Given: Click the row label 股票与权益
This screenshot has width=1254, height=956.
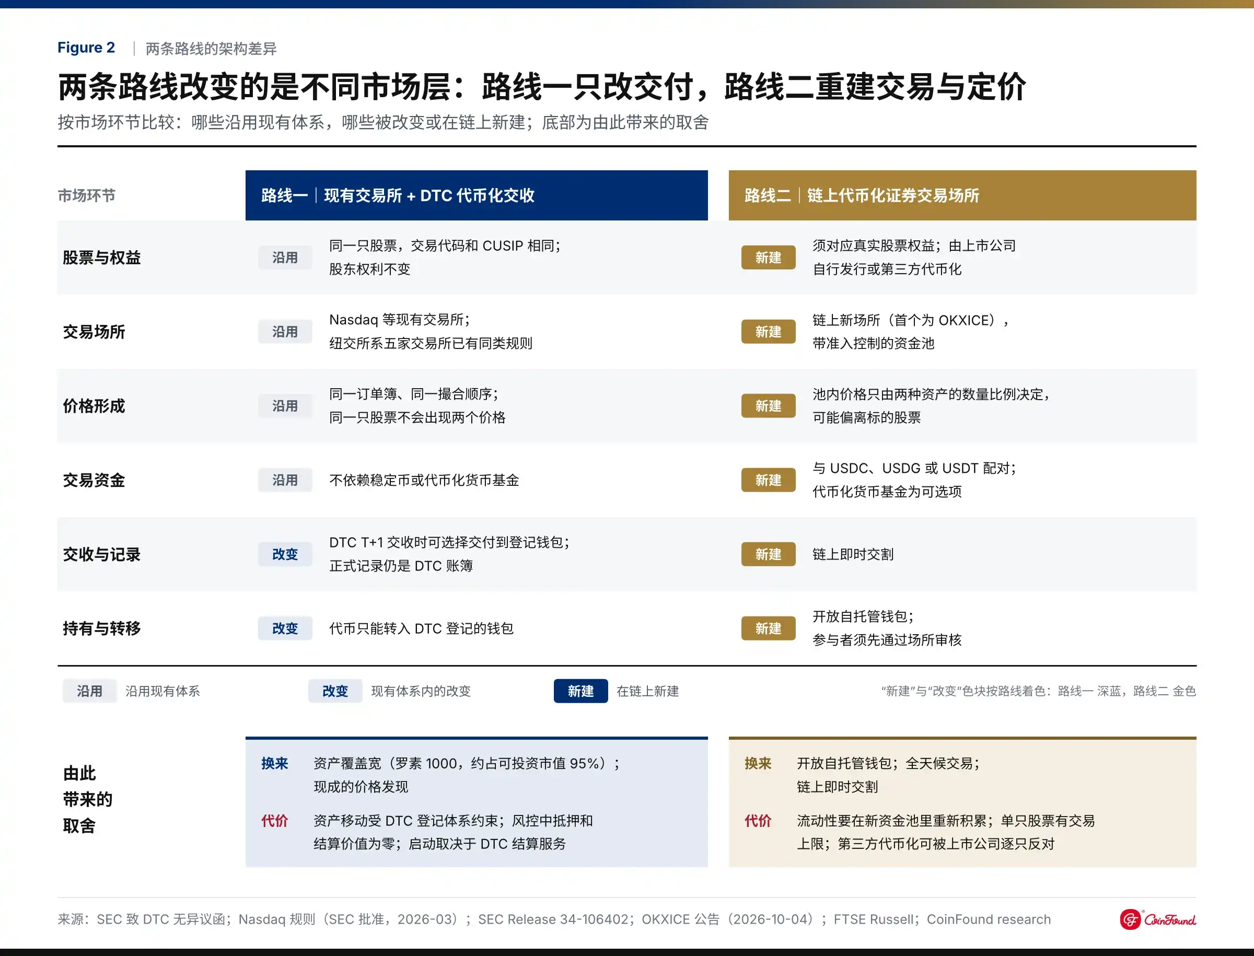Looking at the screenshot, I should coord(102,258).
